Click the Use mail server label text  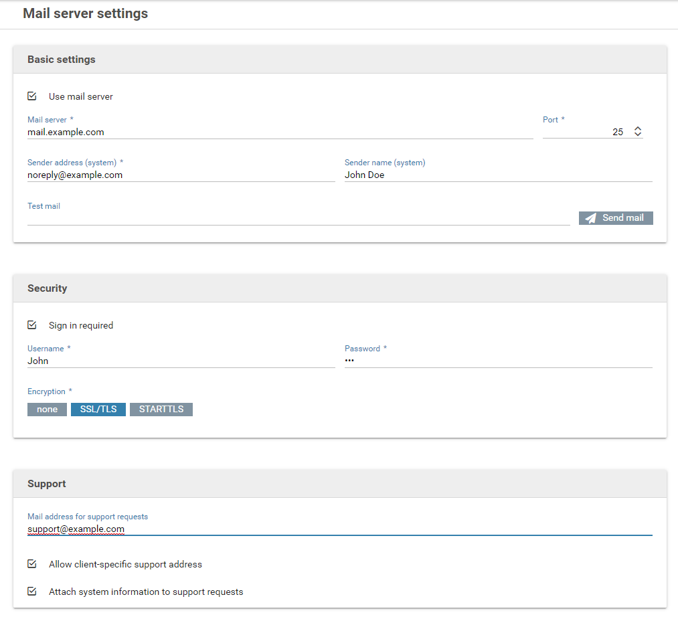pyautogui.click(x=81, y=96)
